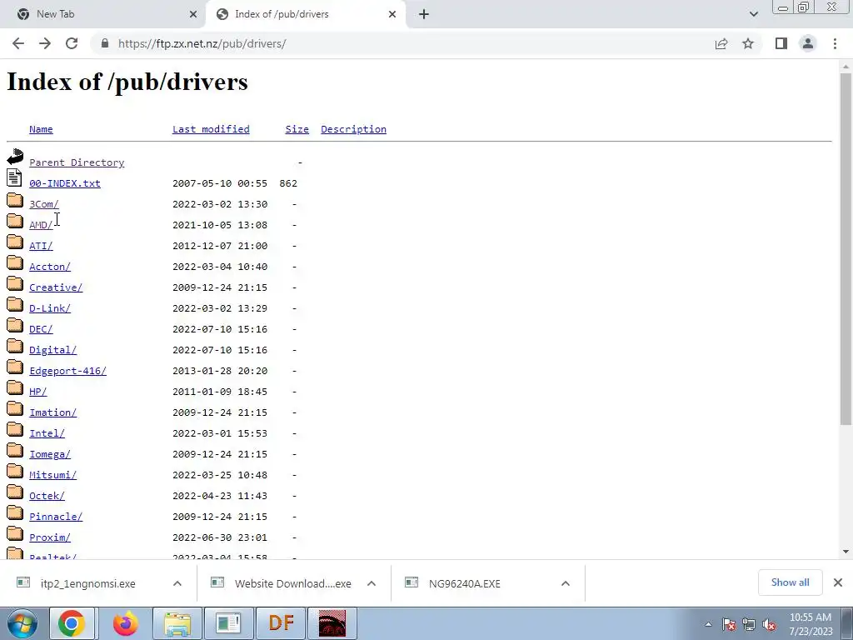Sort listing by Name
853x640 pixels.
41,129
